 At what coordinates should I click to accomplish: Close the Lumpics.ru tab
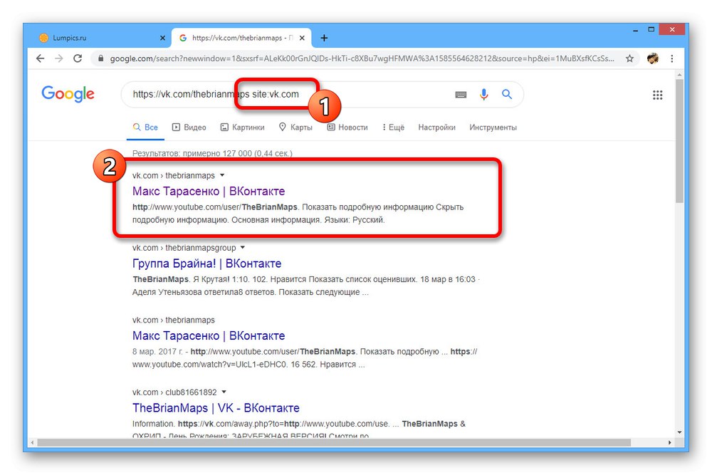162,38
